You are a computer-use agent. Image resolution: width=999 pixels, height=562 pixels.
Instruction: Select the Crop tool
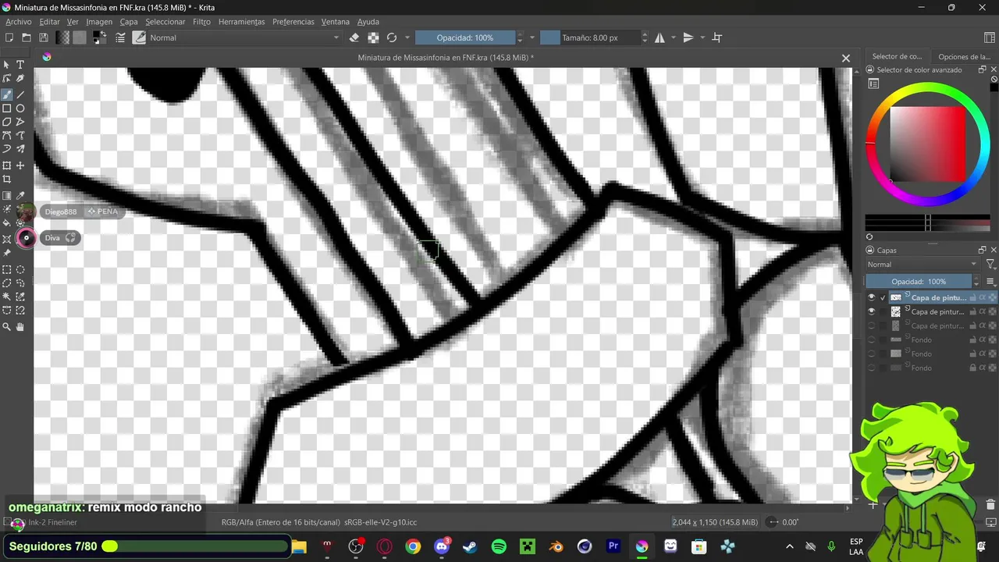pyautogui.click(x=7, y=180)
